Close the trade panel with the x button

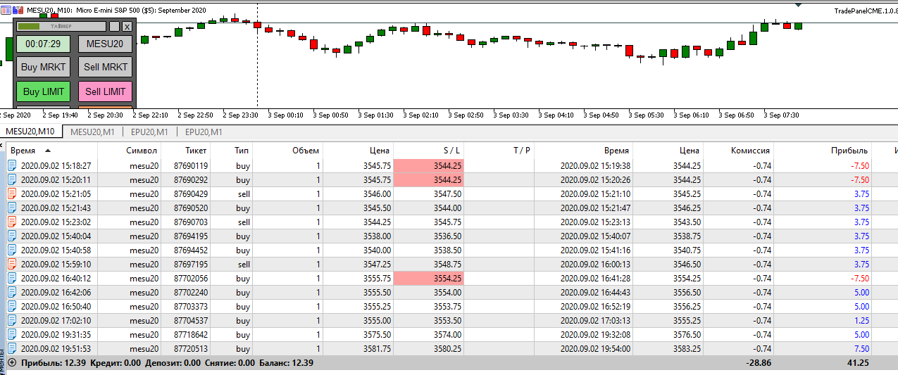(127, 26)
